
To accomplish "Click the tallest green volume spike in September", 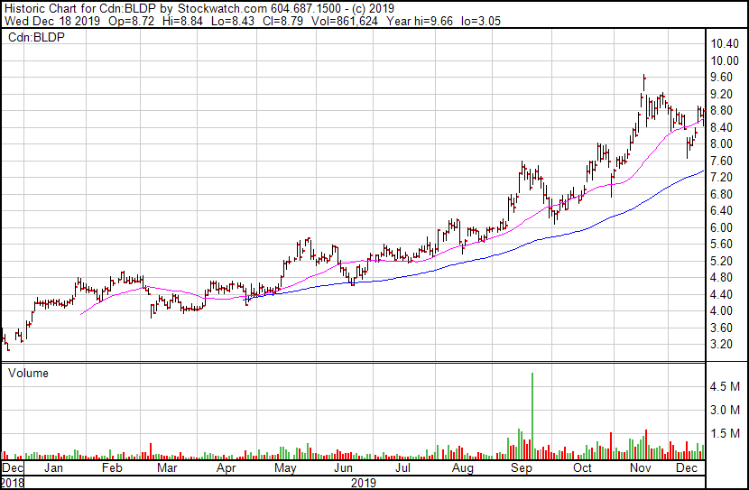I will coord(532,415).
